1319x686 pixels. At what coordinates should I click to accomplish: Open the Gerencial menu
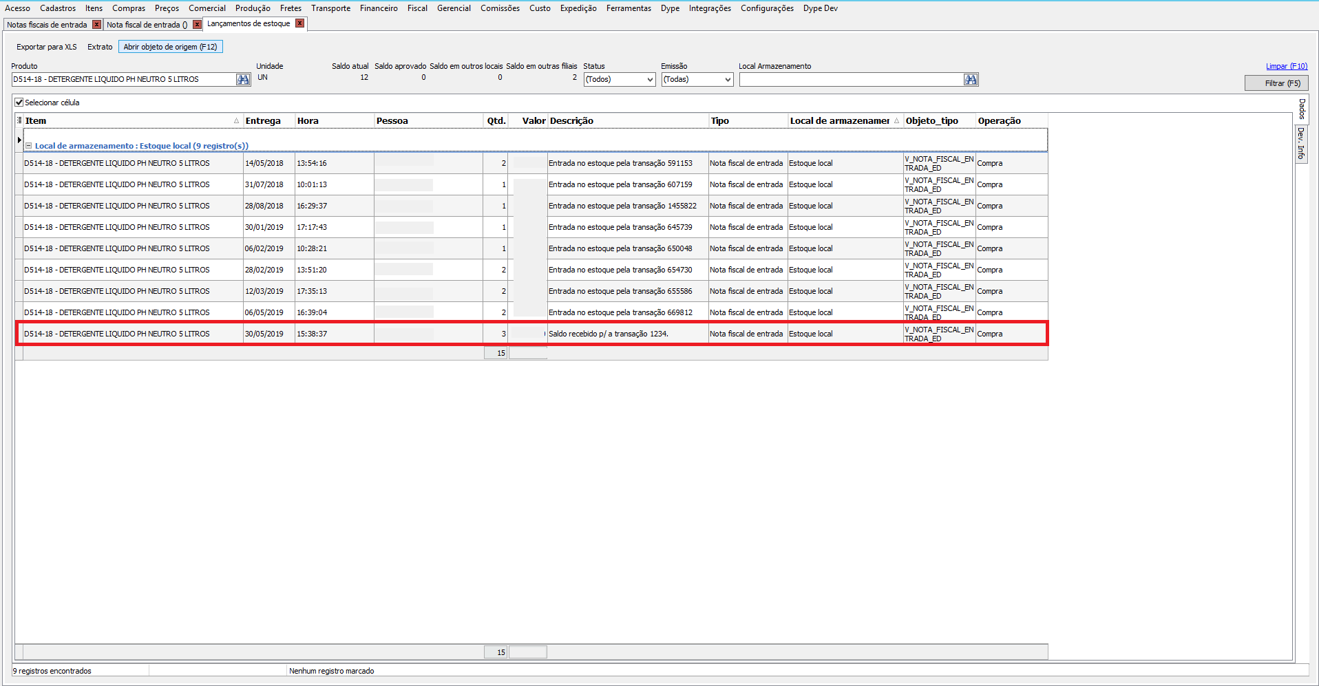tap(454, 8)
